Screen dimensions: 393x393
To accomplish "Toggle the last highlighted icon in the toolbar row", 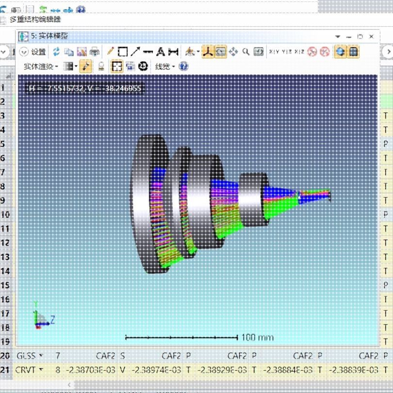I will coord(353,51).
